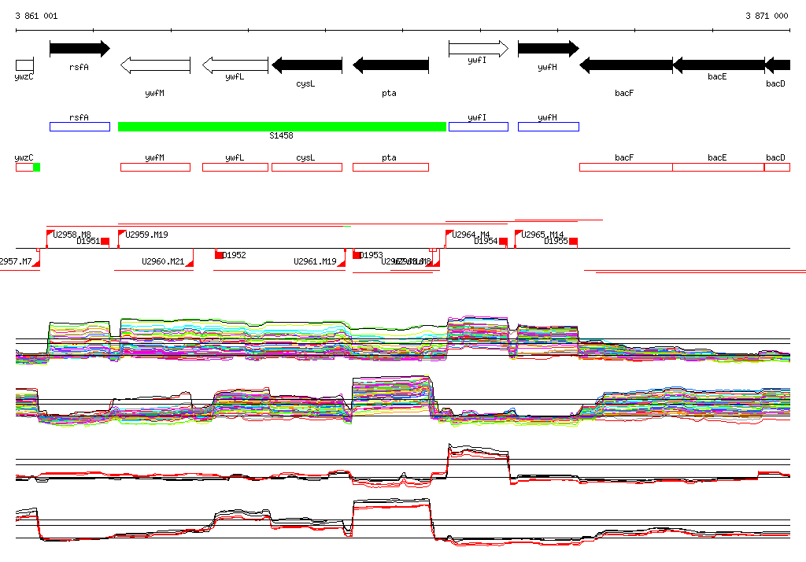The width and height of the screenshot is (806, 562).
Task: Select the U2959.M19 marker flag
Action: click(122, 234)
